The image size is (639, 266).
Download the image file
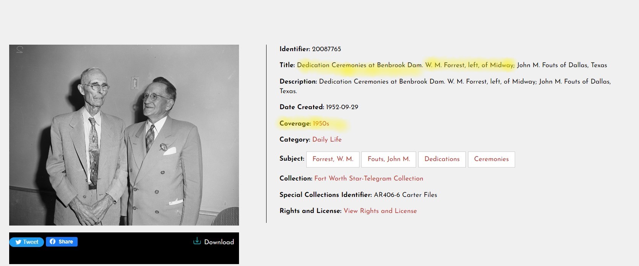(214, 242)
